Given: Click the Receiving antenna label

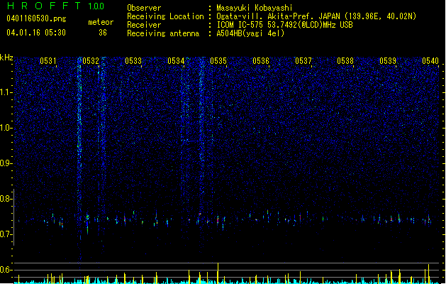Looking at the screenshot, I should (x=163, y=33).
